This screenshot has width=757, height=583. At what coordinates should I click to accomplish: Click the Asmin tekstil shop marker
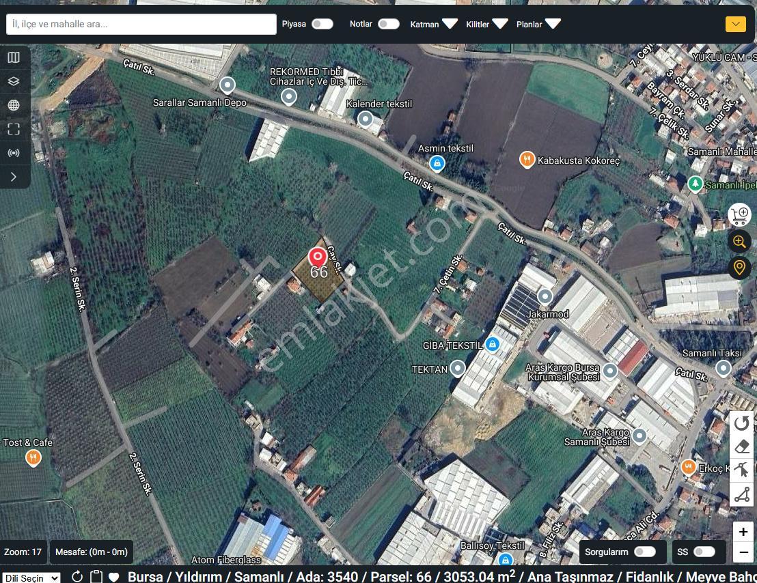[x=437, y=163]
